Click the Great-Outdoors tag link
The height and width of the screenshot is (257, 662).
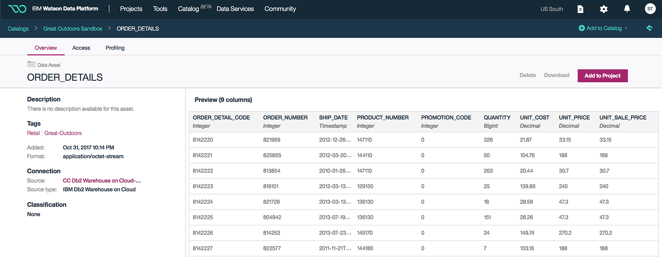pyautogui.click(x=63, y=133)
